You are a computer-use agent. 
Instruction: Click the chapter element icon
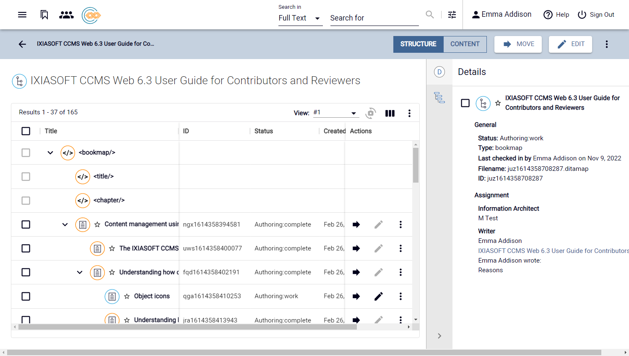click(83, 201)
